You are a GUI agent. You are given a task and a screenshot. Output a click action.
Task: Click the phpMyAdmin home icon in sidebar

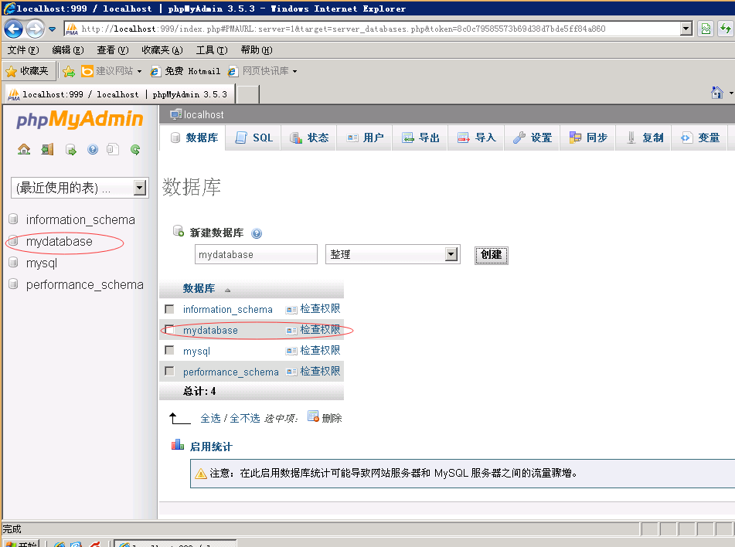(24, 150)
